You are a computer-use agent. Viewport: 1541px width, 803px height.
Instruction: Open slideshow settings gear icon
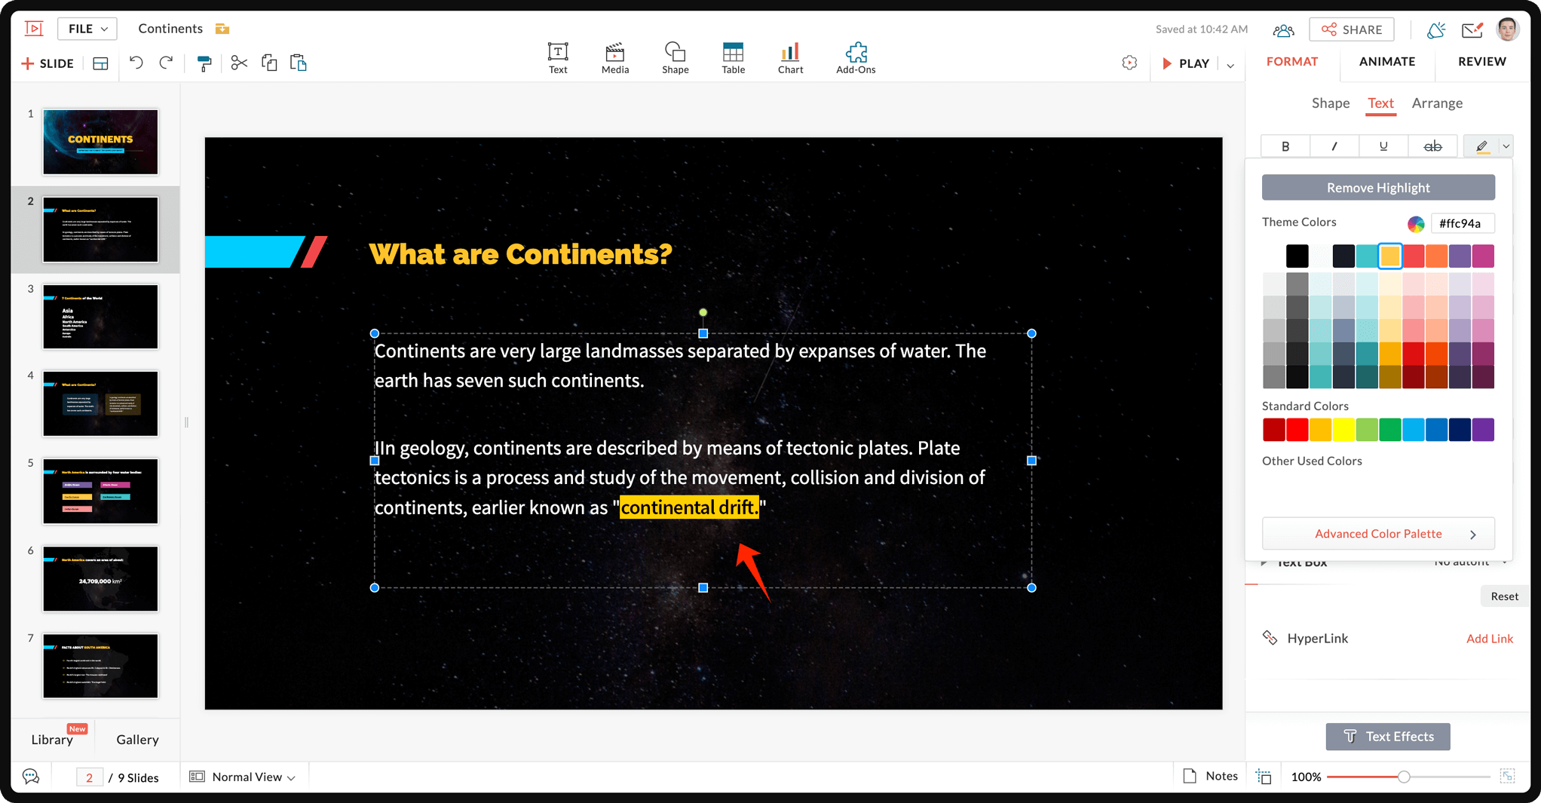(1129, 63)
